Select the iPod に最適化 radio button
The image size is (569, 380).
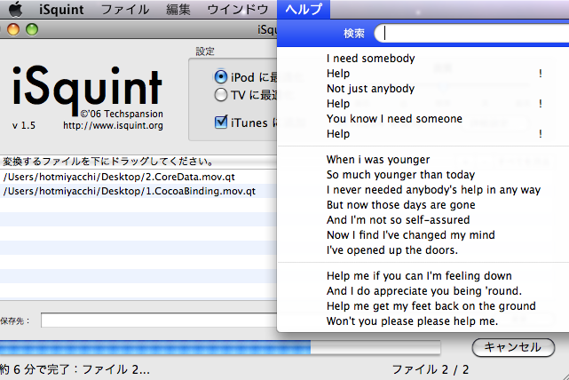[221, 77]
